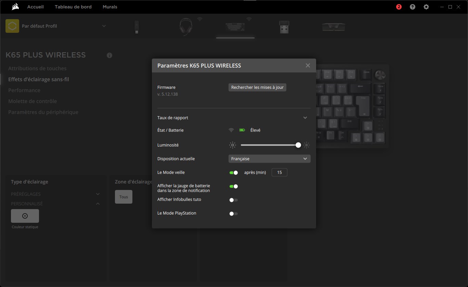The image size is (468, 287).
Task: Adjust the Luminosité brightness slider handle
Action: click(x=298, y=145)
